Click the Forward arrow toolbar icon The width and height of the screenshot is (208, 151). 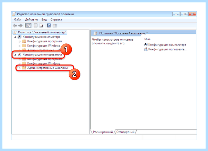click(x=20, y=25)
